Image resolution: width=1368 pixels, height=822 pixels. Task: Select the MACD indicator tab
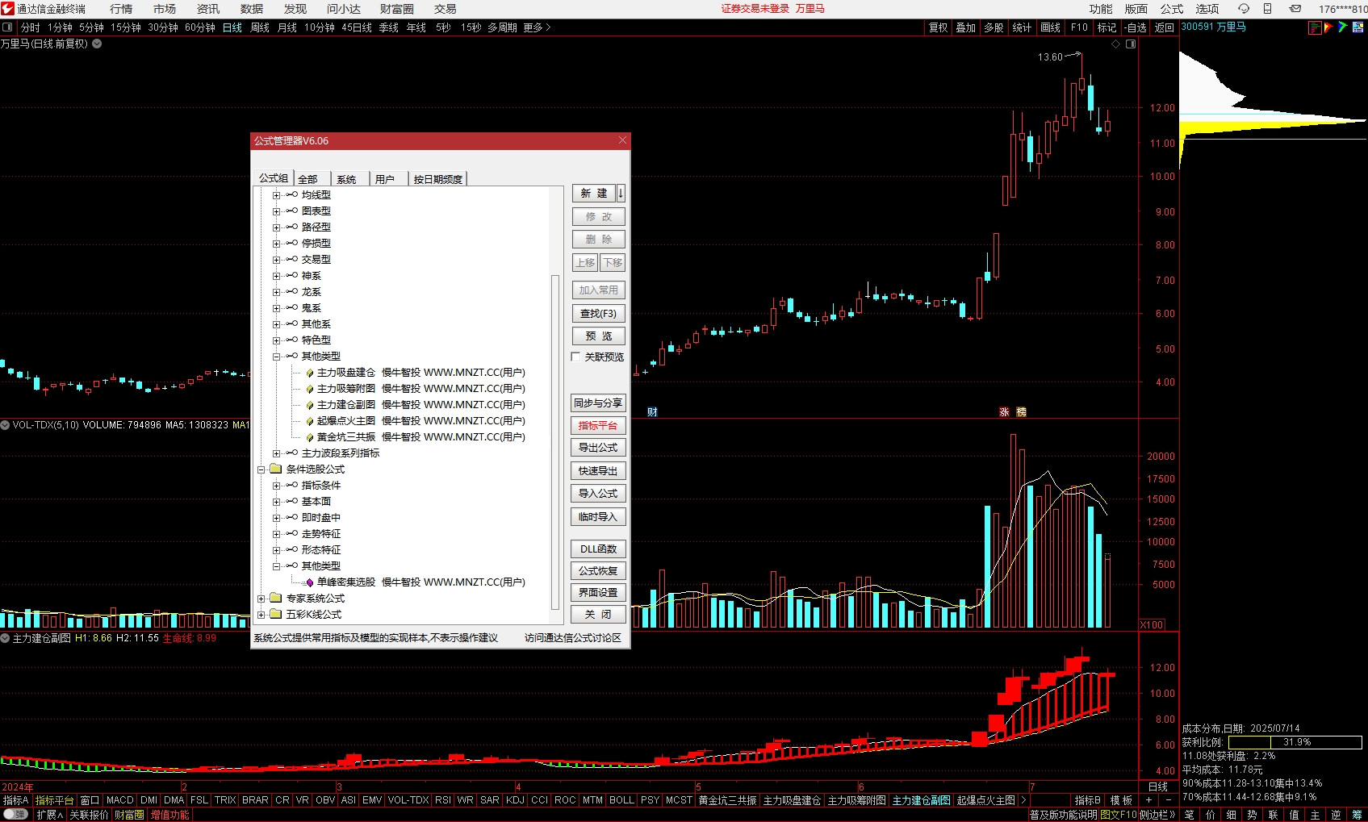[119, 800]
